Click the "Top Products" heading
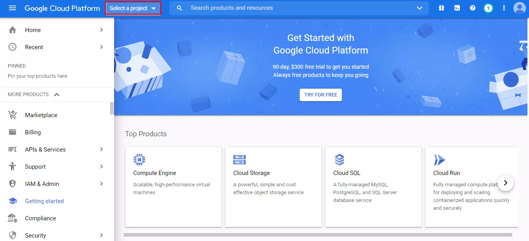 [146, 134]
